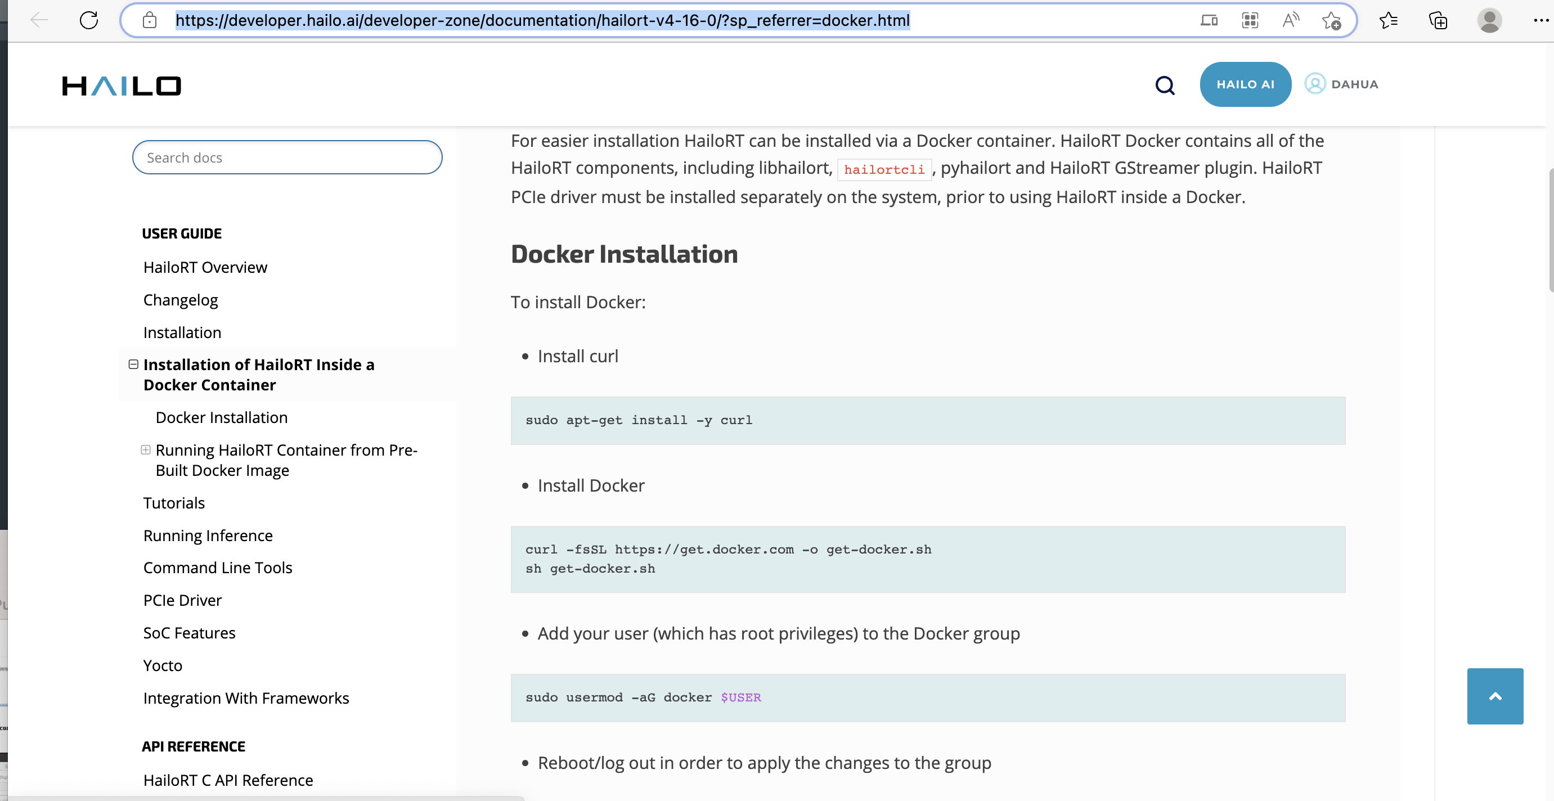Click the curl get.docker.com code line

728,550
